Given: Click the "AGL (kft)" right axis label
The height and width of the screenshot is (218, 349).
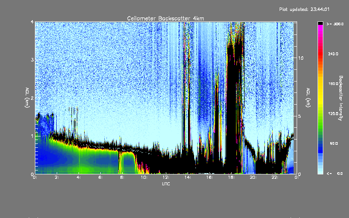Looking at the screenshot, I should tap(308, 97).
